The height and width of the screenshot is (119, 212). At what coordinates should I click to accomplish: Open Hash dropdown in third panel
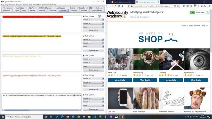tap(93, 66)
